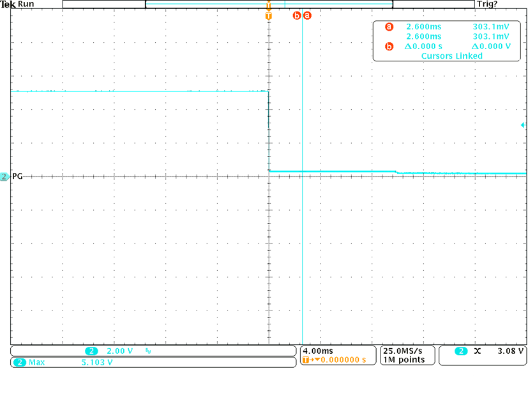Click the PG channel label
Image resolution: width=528 pixels, height=396 pixels.
coord(17,176)
